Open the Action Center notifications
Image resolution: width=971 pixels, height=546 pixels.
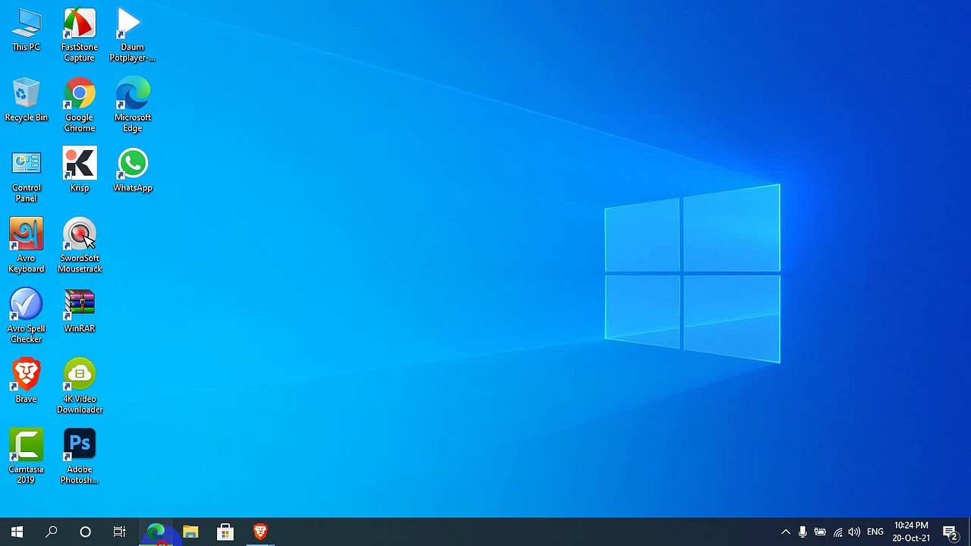[x=951, y=532]
